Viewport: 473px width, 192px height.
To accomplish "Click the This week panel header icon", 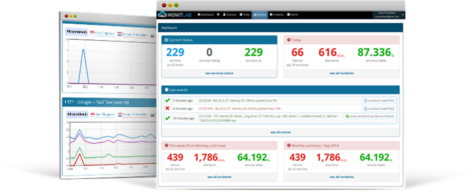I will tap(166, 146).
